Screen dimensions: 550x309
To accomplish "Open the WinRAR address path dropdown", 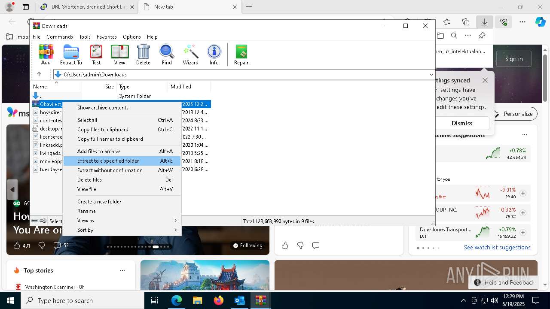I will pyautogui.click(x=431, y=75).
